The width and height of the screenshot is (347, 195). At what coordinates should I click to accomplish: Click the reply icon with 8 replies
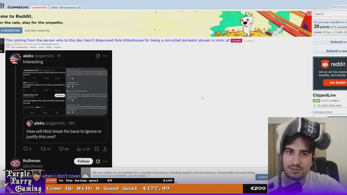(x=25, y=149)
